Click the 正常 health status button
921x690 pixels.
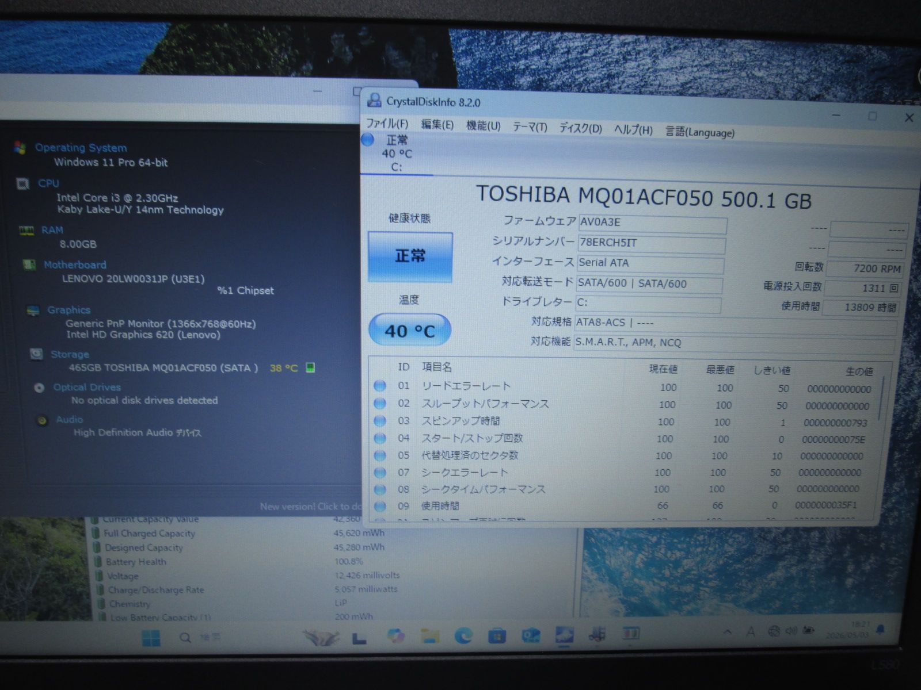(410, 256)
